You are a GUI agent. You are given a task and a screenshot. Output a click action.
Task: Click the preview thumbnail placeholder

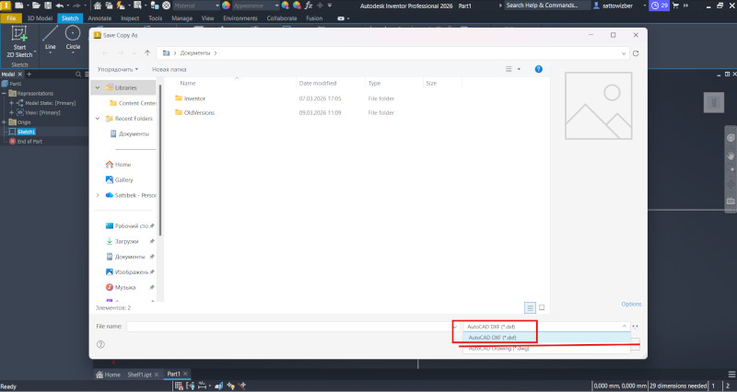click(x=598, y=106)
